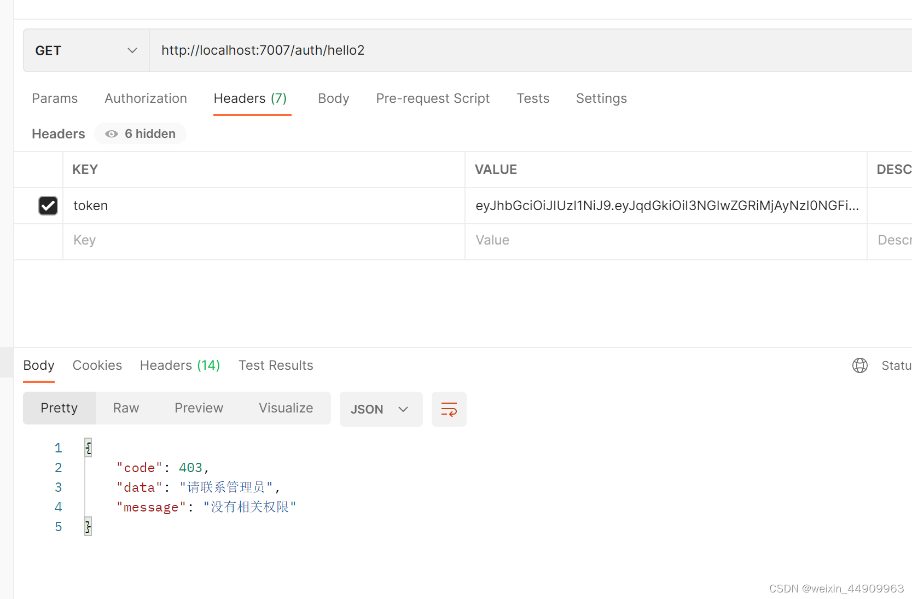Click the empty Value placeholder field

(666, 241)
